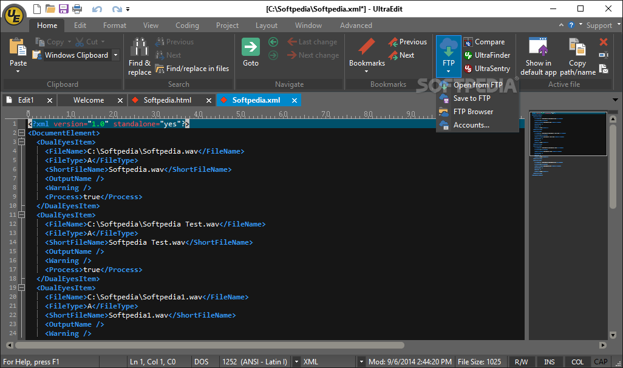The image size is (623, 368).
Task: Open quick access toolbar customize arrow
Action: pos(128,9)
